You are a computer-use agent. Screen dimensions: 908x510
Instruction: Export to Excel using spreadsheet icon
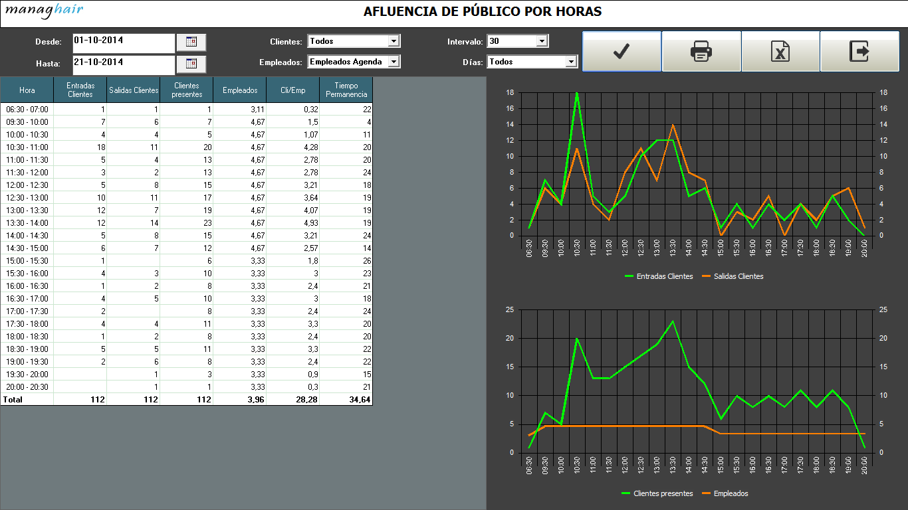click(780, 51)
